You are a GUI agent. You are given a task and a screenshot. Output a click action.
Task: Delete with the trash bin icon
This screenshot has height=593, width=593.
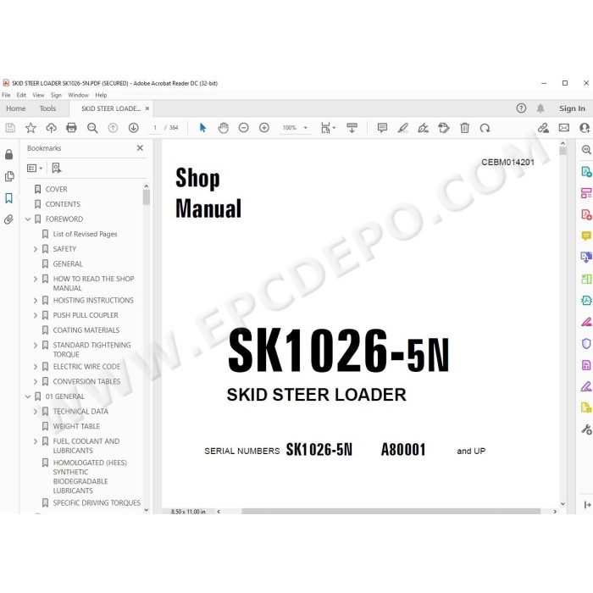click(464, 128)
